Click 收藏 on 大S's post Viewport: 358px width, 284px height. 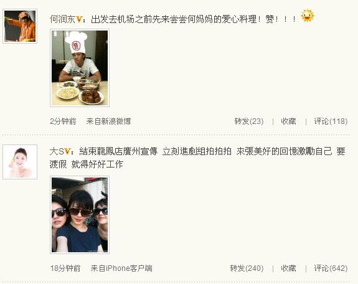point(288,268)
